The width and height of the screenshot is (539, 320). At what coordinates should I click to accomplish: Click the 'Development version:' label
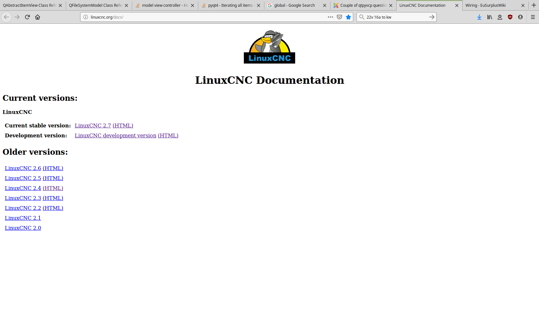click(36, 135)
